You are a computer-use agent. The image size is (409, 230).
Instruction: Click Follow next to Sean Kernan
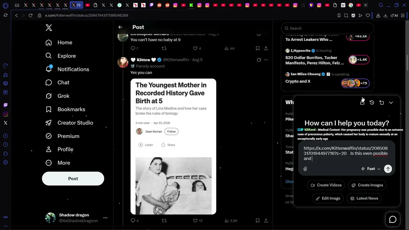point(171,132)
